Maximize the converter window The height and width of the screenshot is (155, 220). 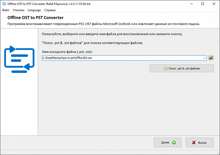point(203,4)
